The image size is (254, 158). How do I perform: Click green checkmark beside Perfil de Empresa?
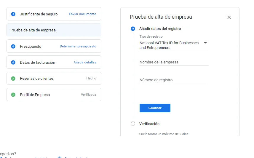point(13,95)
